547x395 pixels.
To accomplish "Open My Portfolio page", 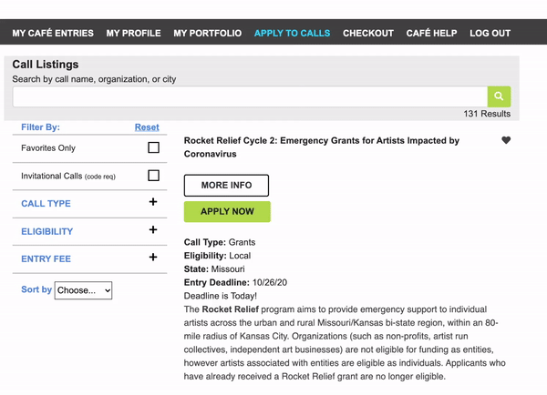I will click(208, 33).
